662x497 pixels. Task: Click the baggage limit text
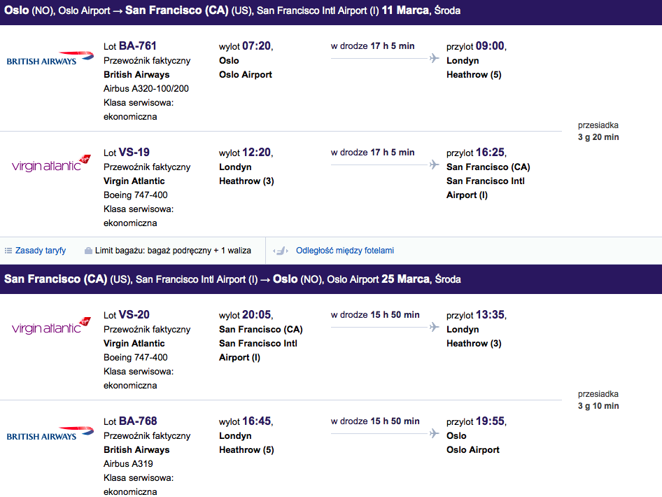(x=173, y=251)
